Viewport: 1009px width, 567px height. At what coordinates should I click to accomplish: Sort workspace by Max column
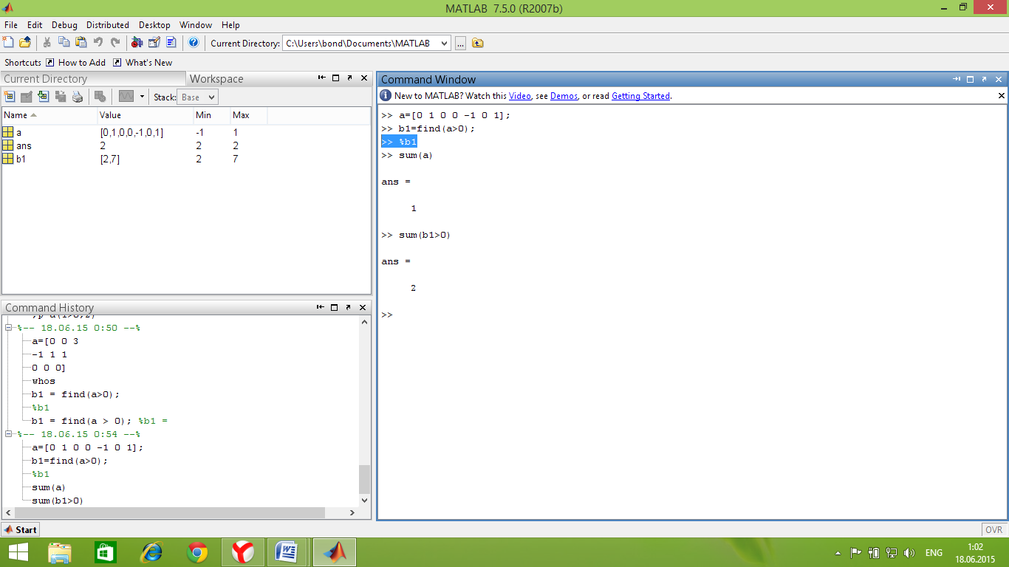[248, 115]
